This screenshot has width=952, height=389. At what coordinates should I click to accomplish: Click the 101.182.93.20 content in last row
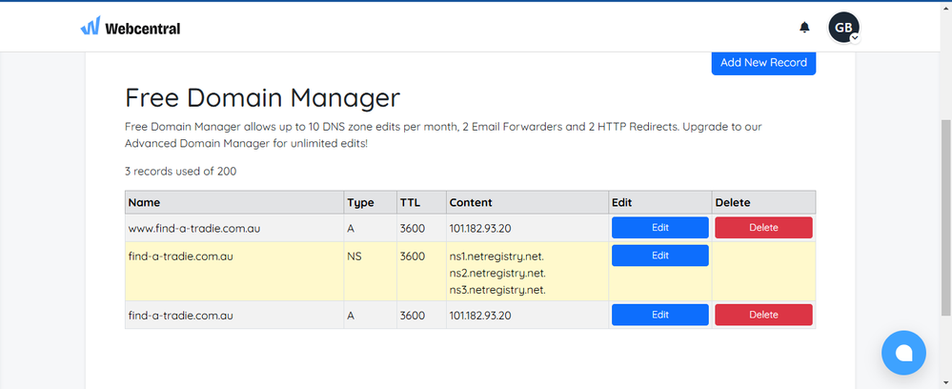(479, 316)
